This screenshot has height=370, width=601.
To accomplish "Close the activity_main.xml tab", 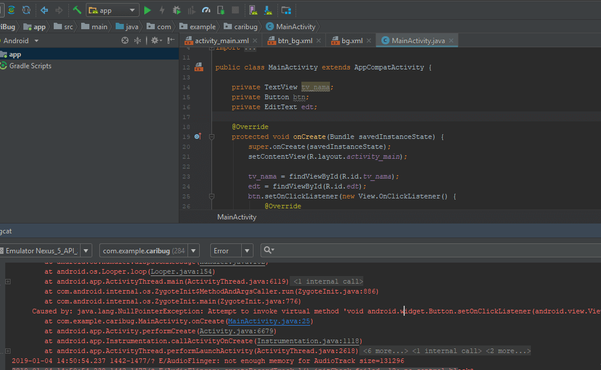I will tap(255, 41).
